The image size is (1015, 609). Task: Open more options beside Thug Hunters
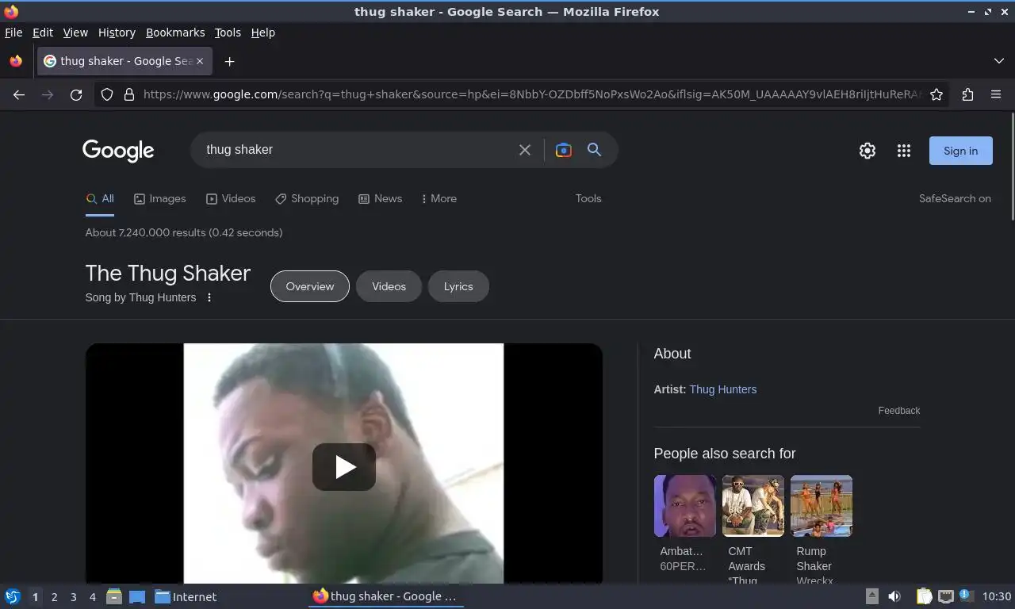[209, 297]
